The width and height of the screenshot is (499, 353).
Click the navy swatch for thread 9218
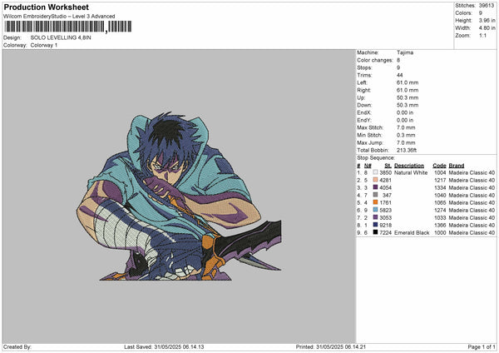(x=375, y=225)
